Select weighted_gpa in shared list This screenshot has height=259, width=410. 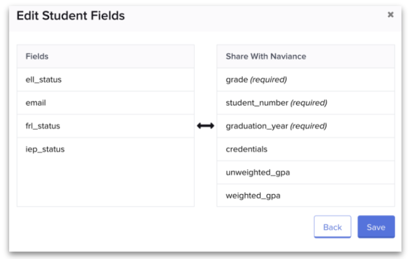tap(253, 196)
